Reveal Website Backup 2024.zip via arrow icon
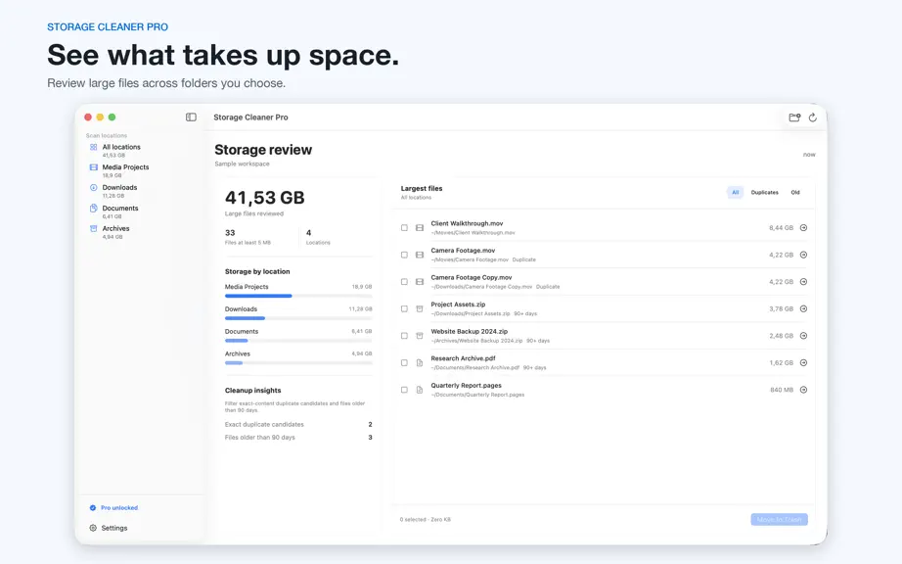This screenshot has width=902, height=564. pos(803,336)
